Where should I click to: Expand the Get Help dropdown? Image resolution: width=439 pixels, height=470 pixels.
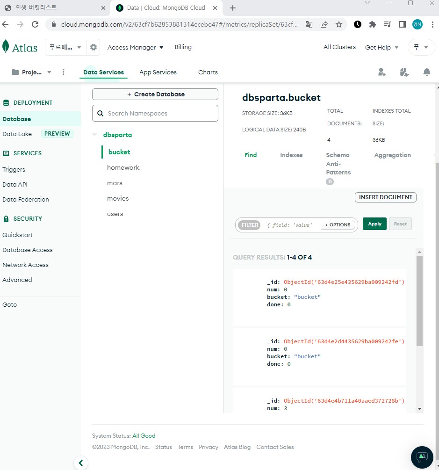(381, 47)
